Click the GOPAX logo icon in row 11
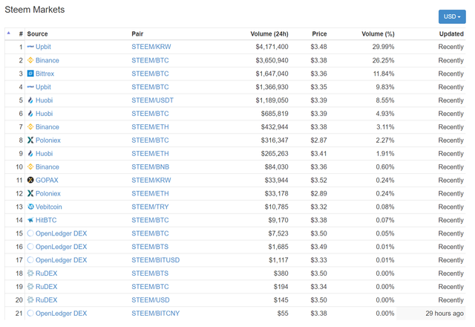475x327 pixels. tap(30, 180)
